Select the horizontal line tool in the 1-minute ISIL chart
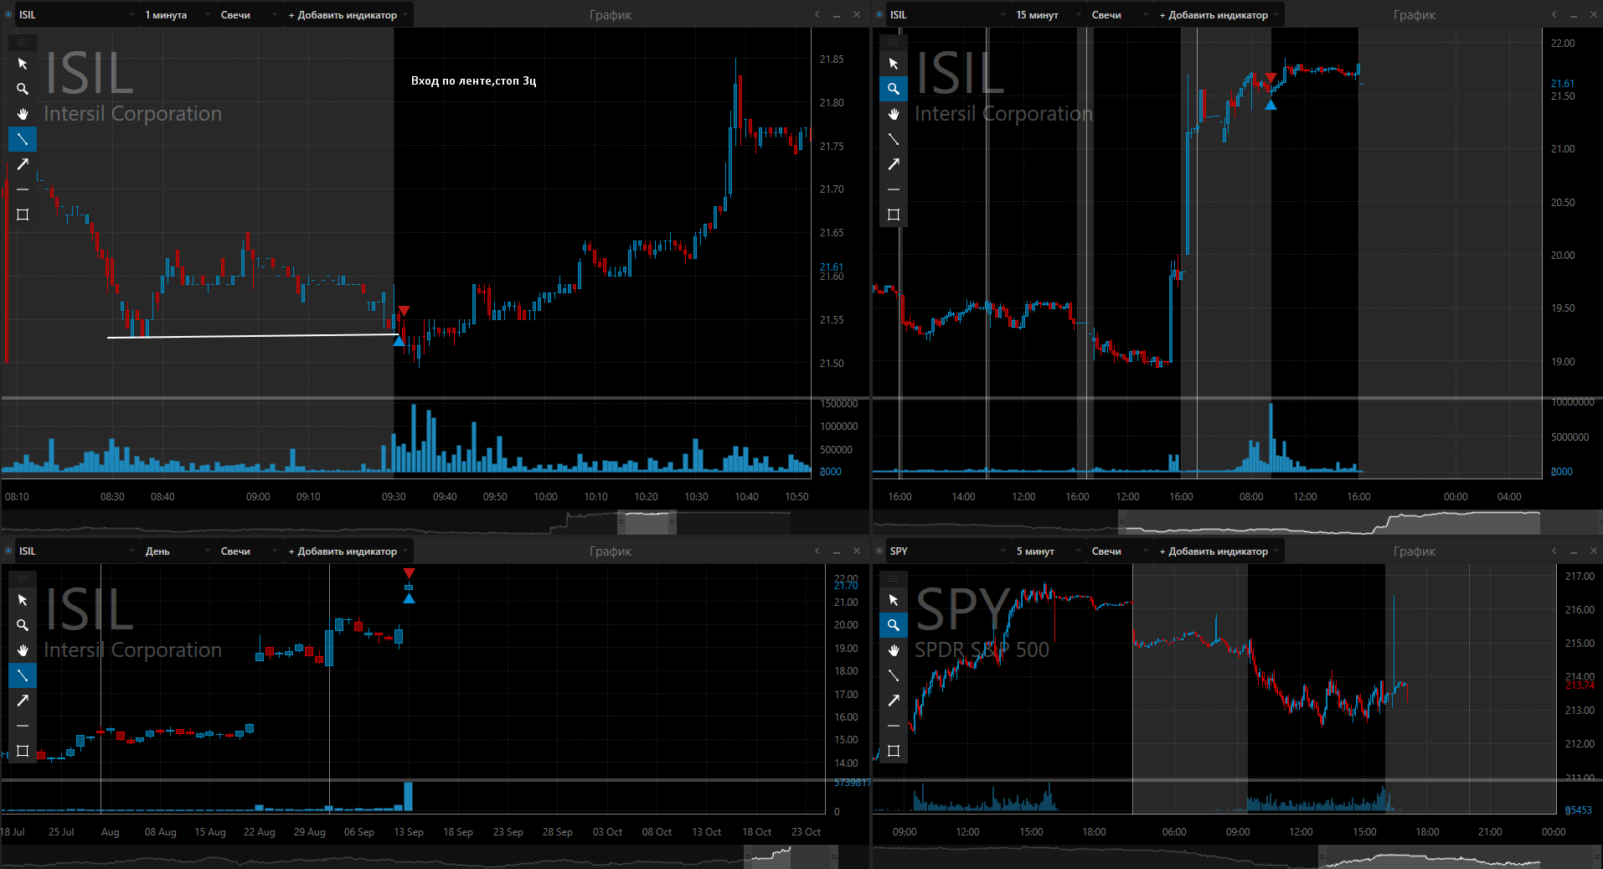This screenshot has width=1603, height=869. point(23,189)
